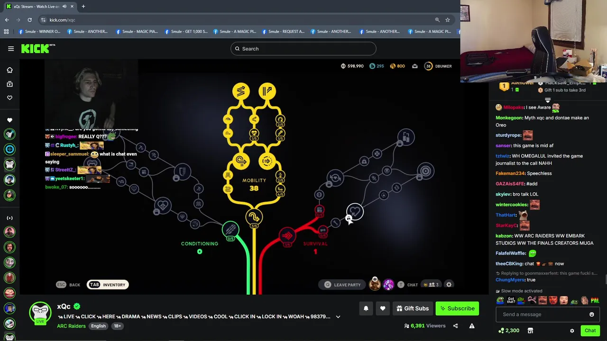
Task: Insert the 'Got that?' emote
Action: tap(511, 300)
